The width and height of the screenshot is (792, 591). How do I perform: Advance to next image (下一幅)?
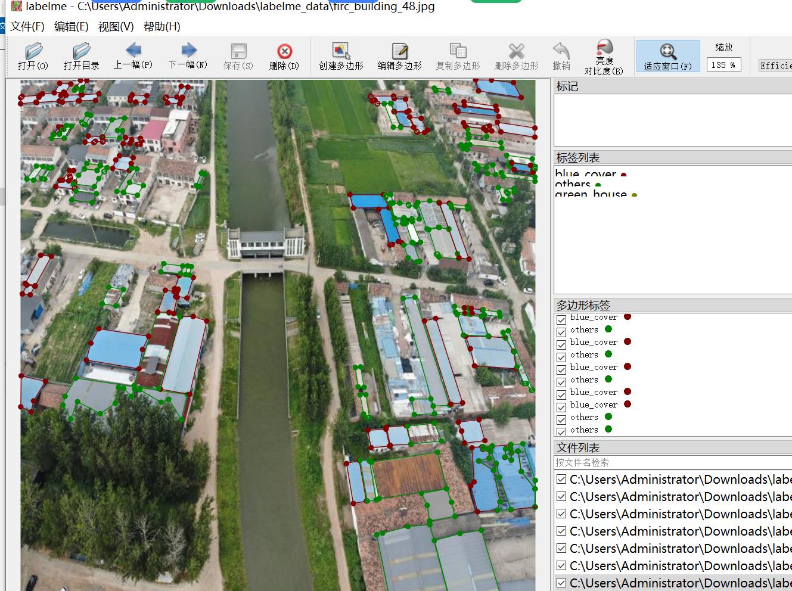point(188,56)
